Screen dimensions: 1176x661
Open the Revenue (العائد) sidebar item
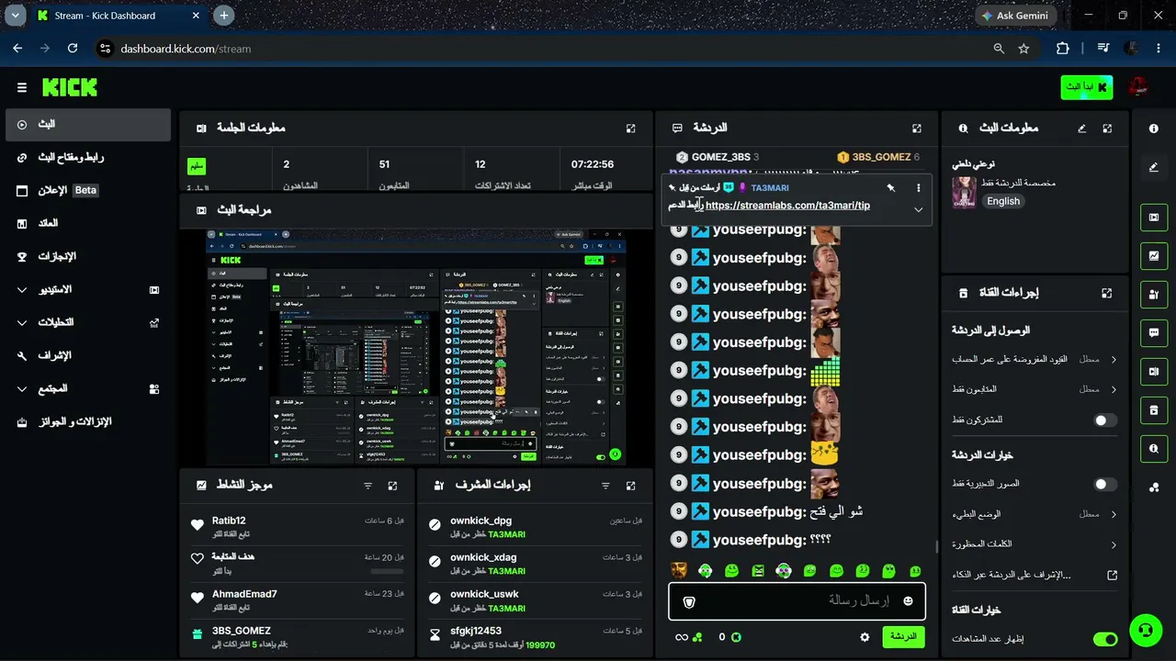(x=87, y=223)
